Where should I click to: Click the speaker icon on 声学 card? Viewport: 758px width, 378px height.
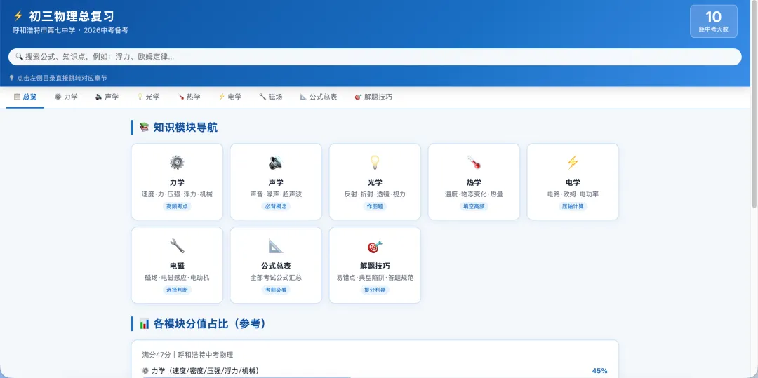coord(276,163)
